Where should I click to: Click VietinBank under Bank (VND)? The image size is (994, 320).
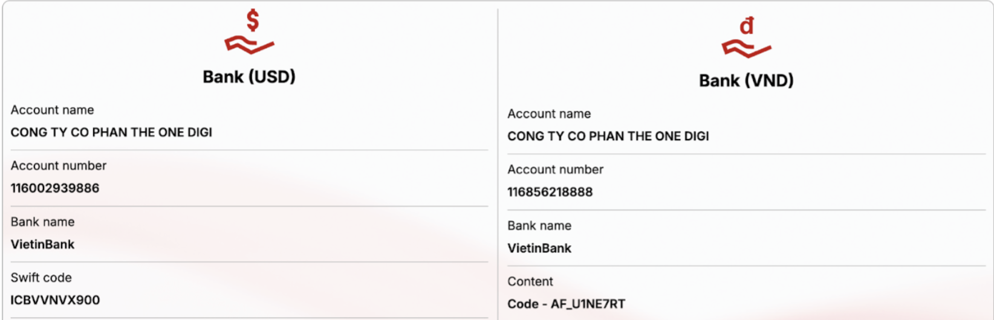[x=539, y=248]
